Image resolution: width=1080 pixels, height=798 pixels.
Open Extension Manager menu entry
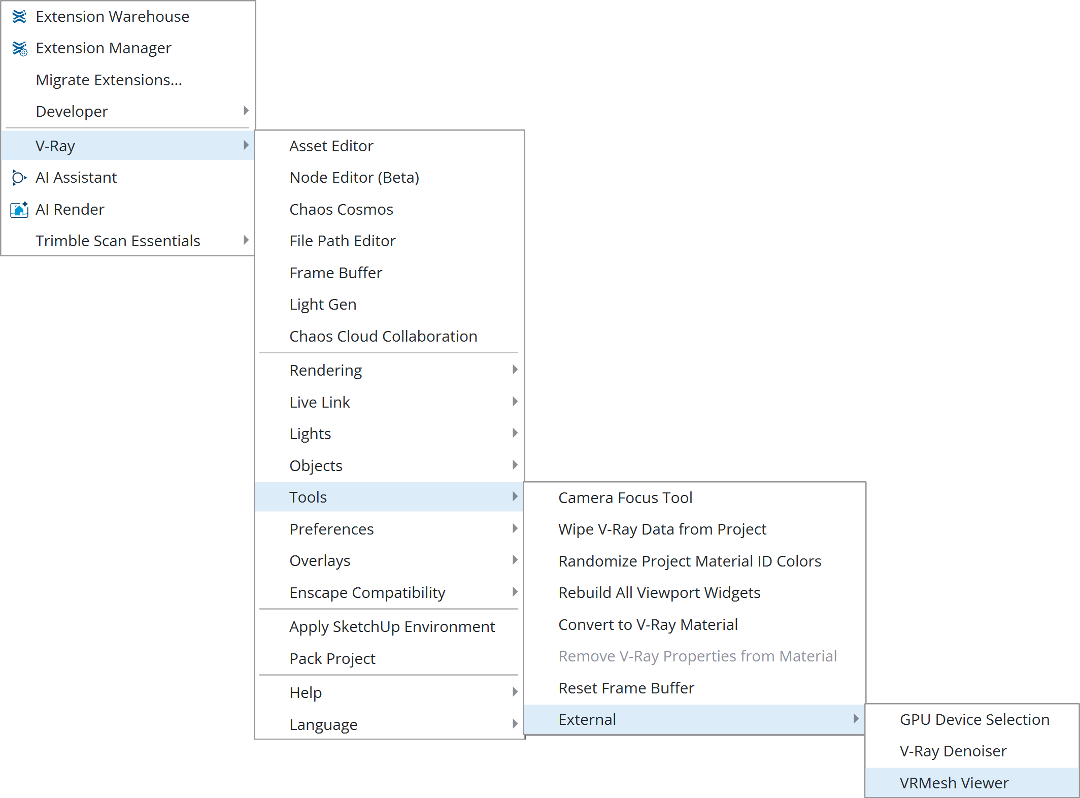(x=128, y=48)
